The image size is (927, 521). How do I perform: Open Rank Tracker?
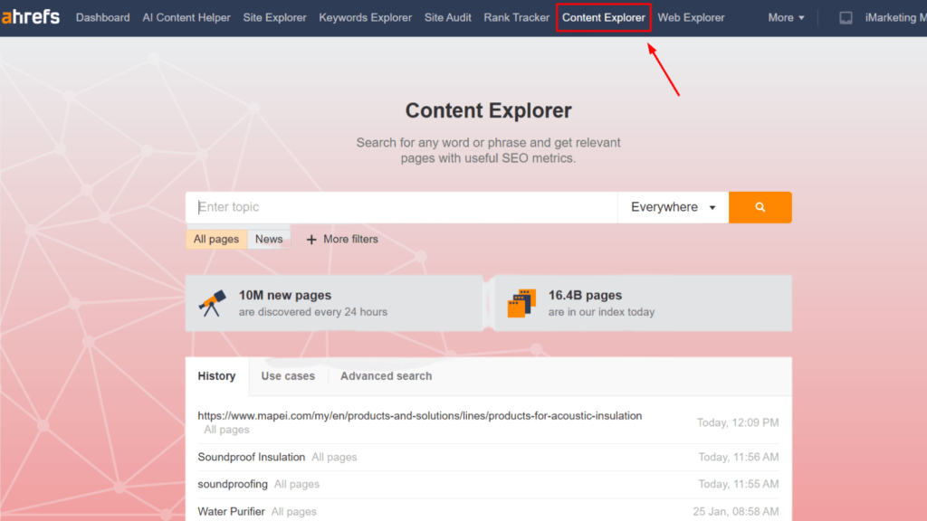[x=516, y=18]
